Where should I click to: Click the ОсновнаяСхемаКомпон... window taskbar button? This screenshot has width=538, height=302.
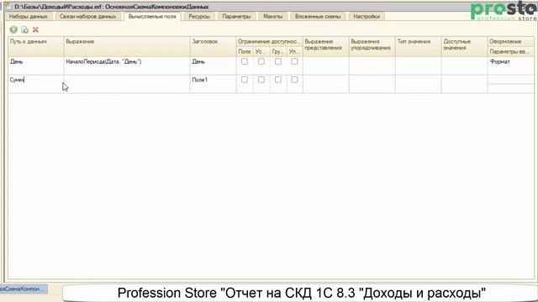point(24,289)
